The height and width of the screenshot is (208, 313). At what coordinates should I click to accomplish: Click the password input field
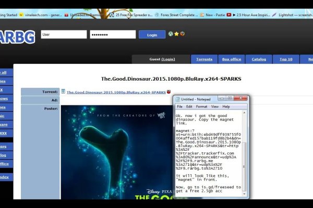112,34
